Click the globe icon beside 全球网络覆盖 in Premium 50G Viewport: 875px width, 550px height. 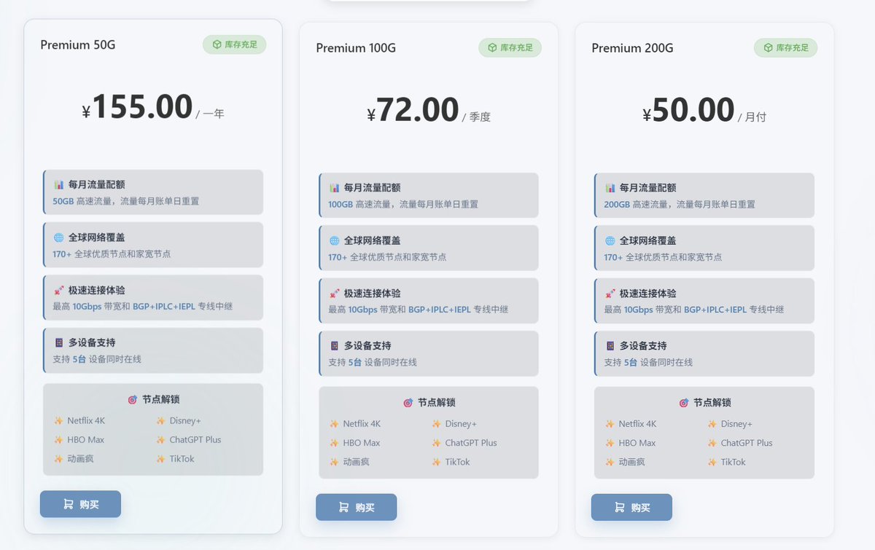pyautogui.click(x=59, y=237)
